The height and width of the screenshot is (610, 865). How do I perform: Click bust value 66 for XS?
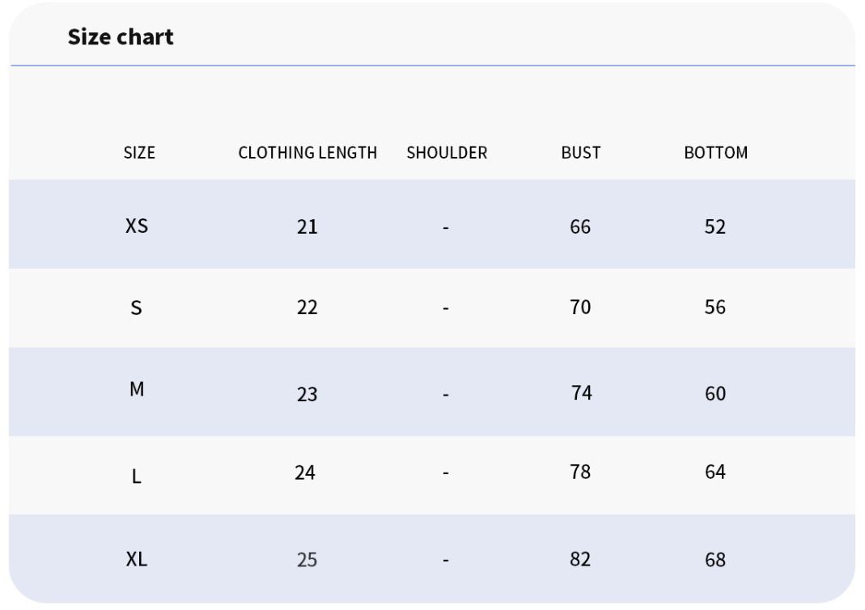(x=580, y=227)
